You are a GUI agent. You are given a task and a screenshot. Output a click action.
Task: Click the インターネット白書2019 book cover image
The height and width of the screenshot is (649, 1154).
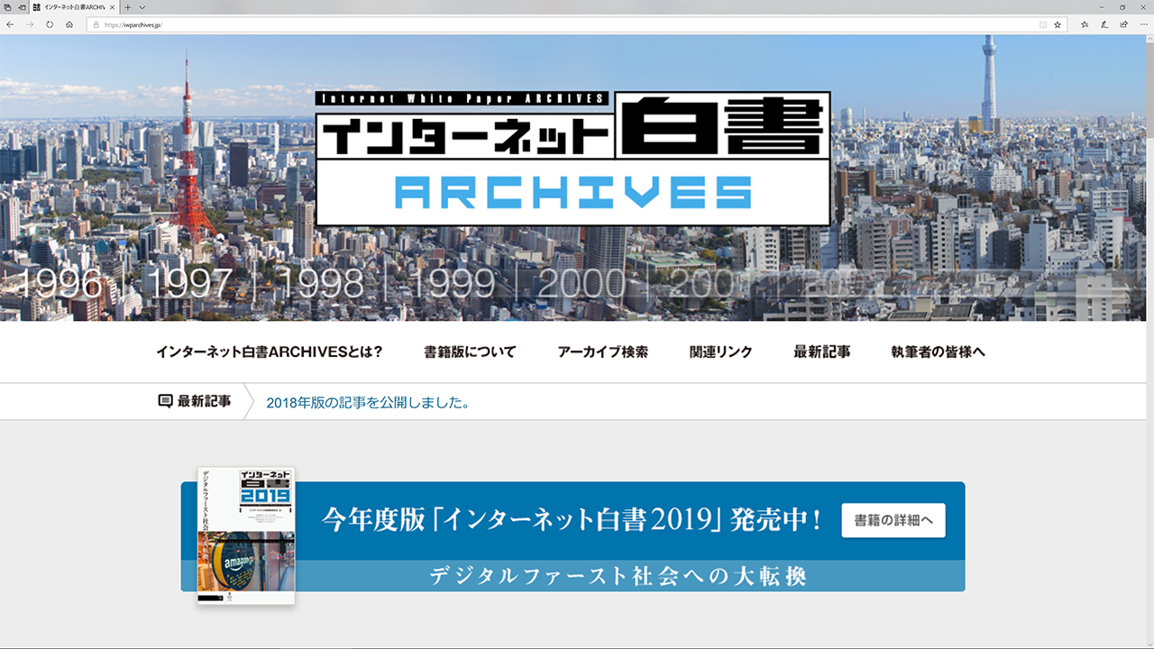tap(246, 535)
